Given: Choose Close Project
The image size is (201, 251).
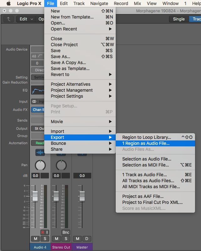Looking at the screenshot, I should coord(80,45).
